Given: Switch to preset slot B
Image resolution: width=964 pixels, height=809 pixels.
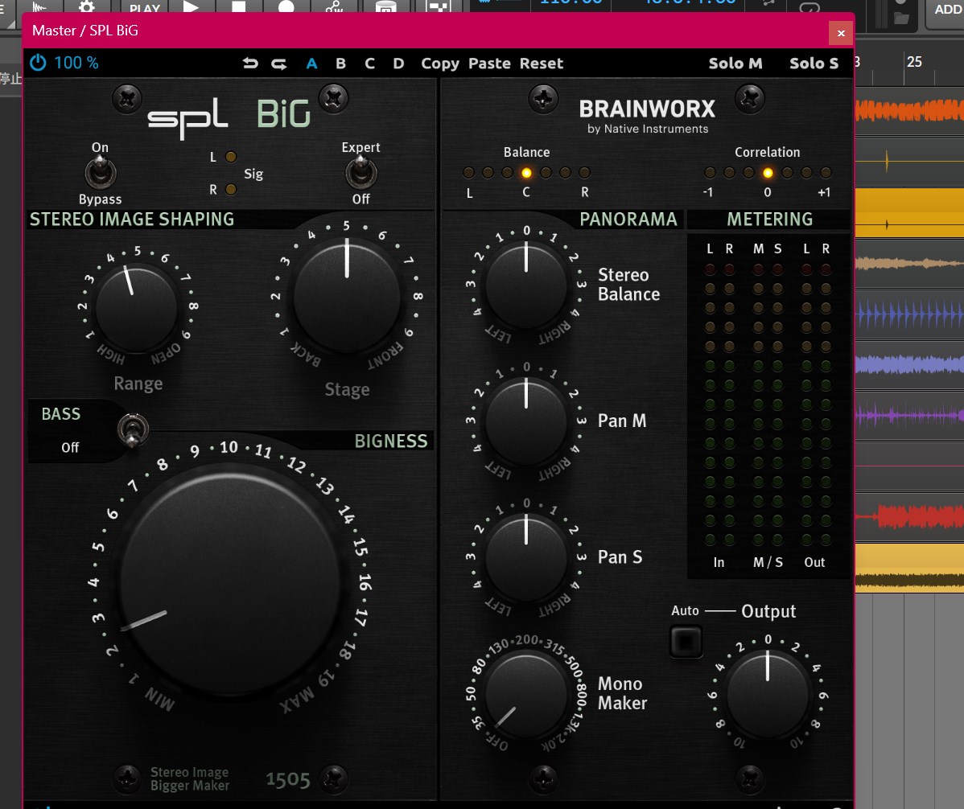Looking at the screenshot, I should pyautogui.click(x=340, y=64).
